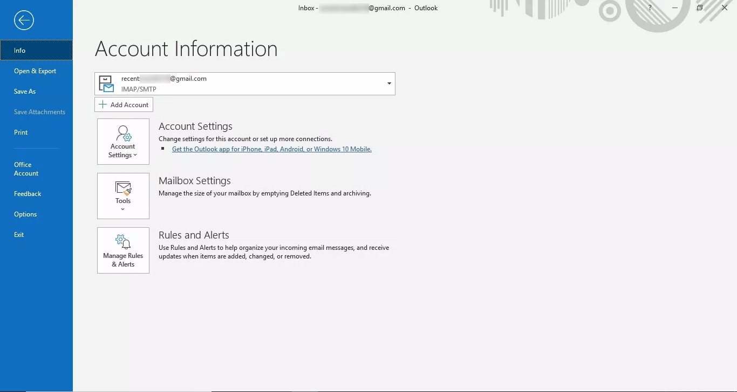Click the mailbox account icon in selector
This screenshot has width=737, height=392.
coord(106,83)
